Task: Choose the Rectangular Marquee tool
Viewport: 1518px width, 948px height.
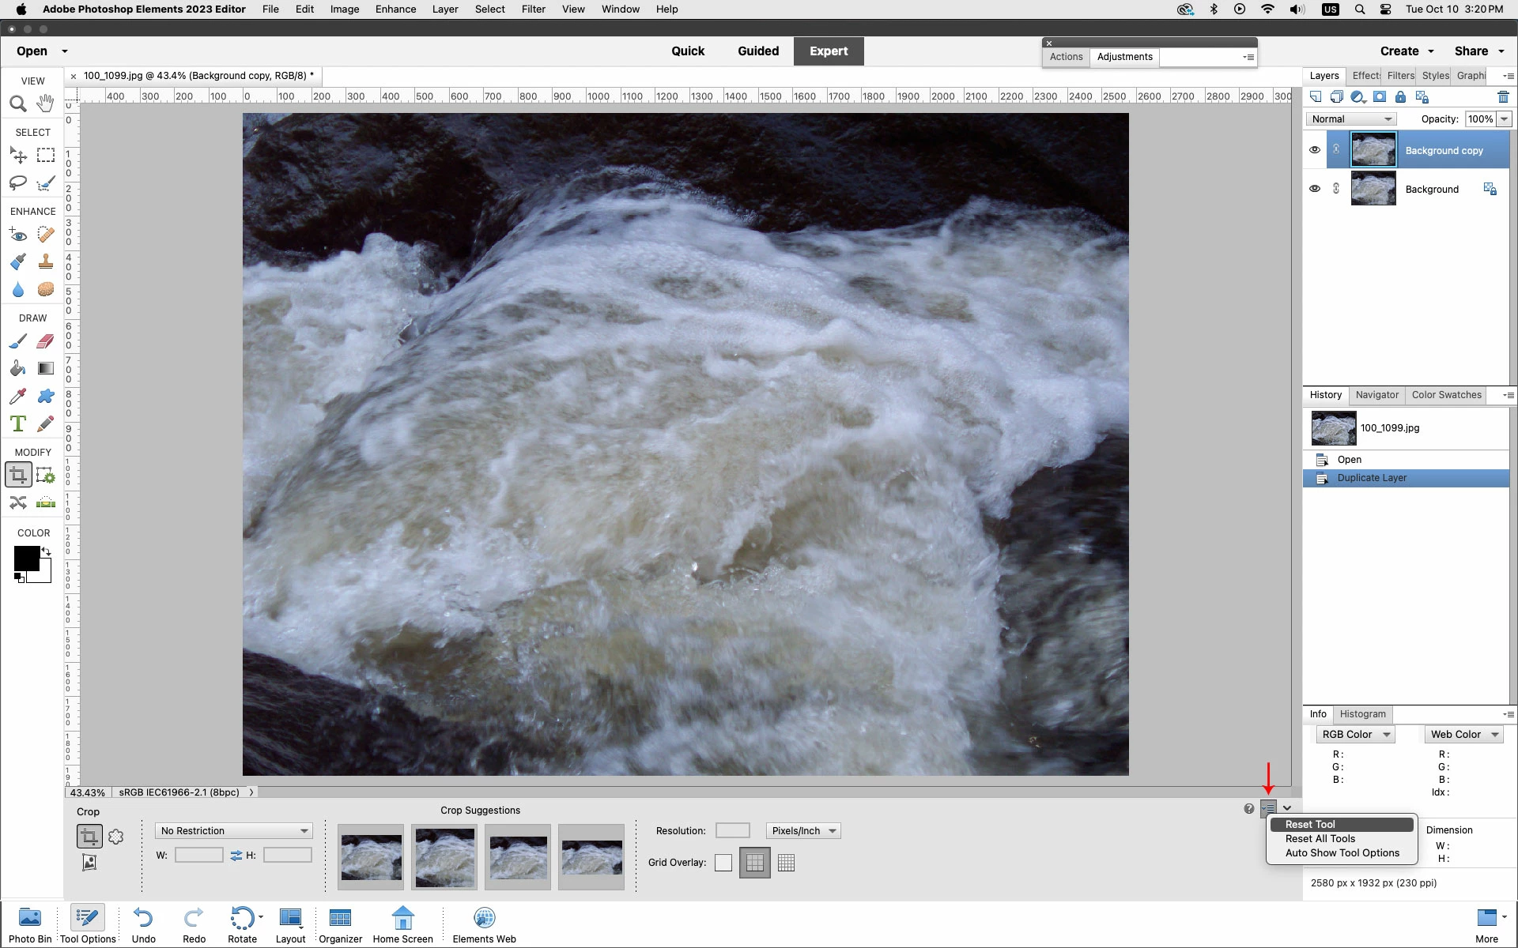Action: (x=46, y=156)
